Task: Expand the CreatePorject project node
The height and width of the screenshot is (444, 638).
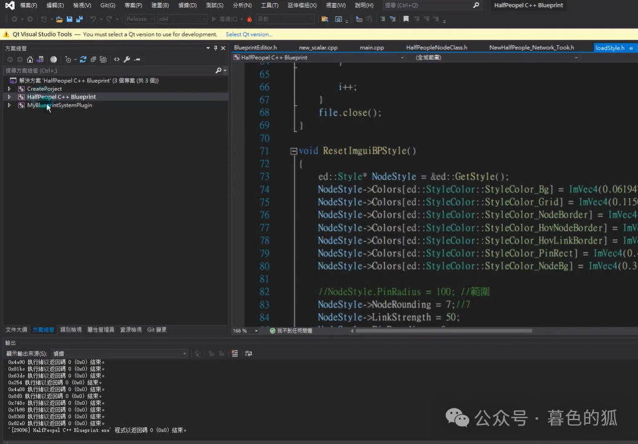Action: pyautogui.click(x=9, y=89)
